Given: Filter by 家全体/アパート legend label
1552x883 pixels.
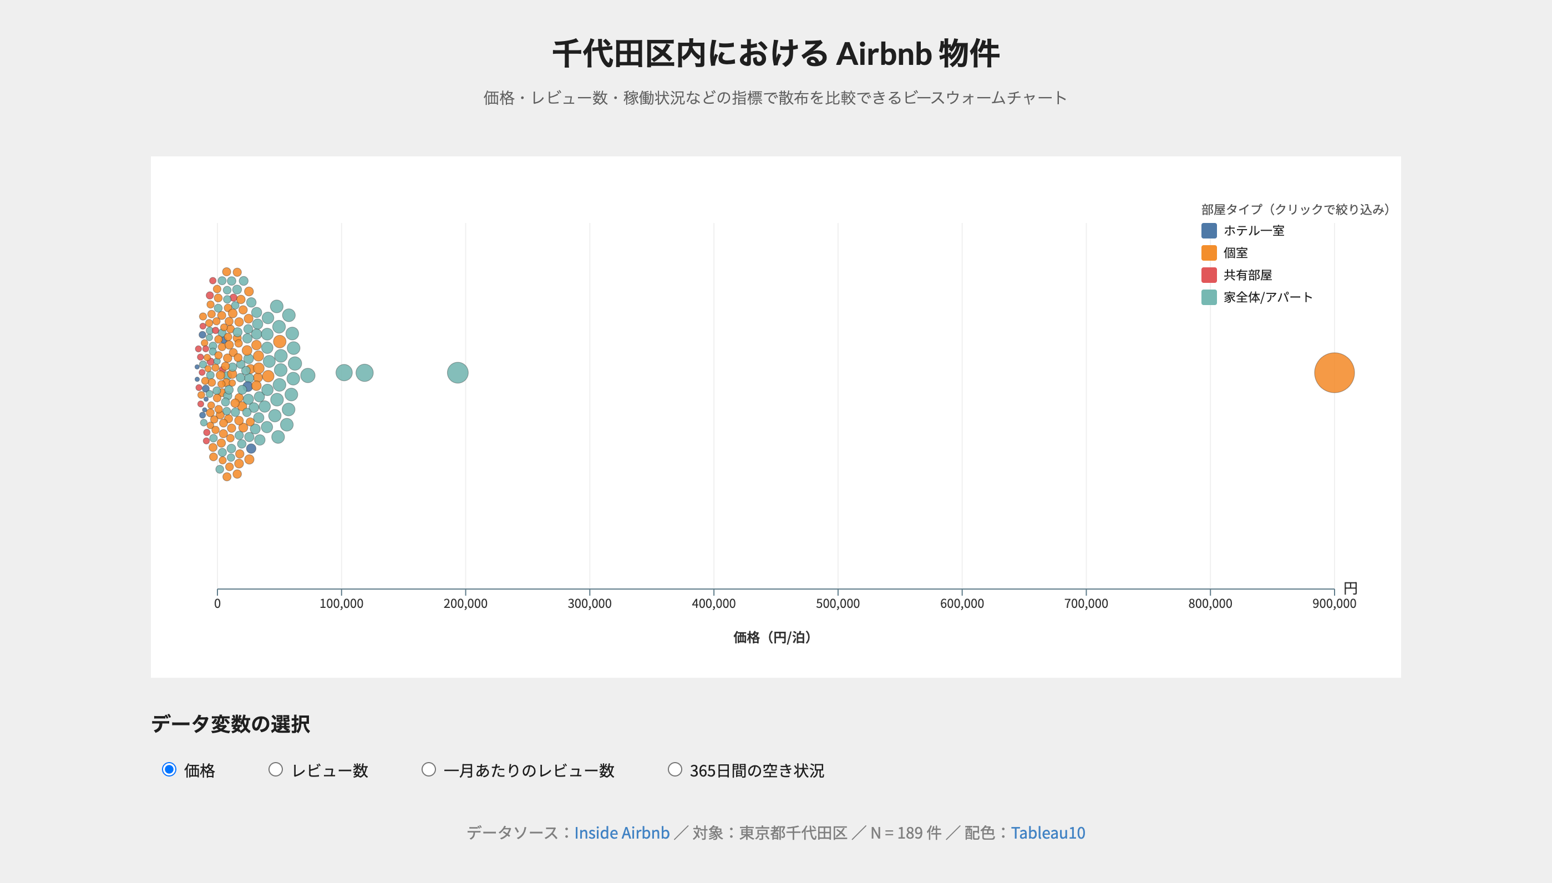Looking at the screenshot, I should tap(1267, 297).
